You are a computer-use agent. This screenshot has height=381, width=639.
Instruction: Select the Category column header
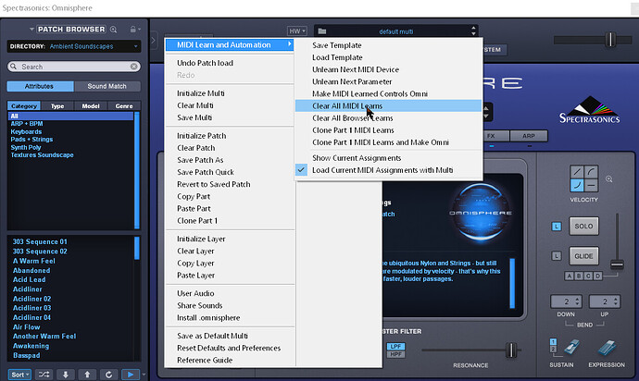[x=24, y=105]
